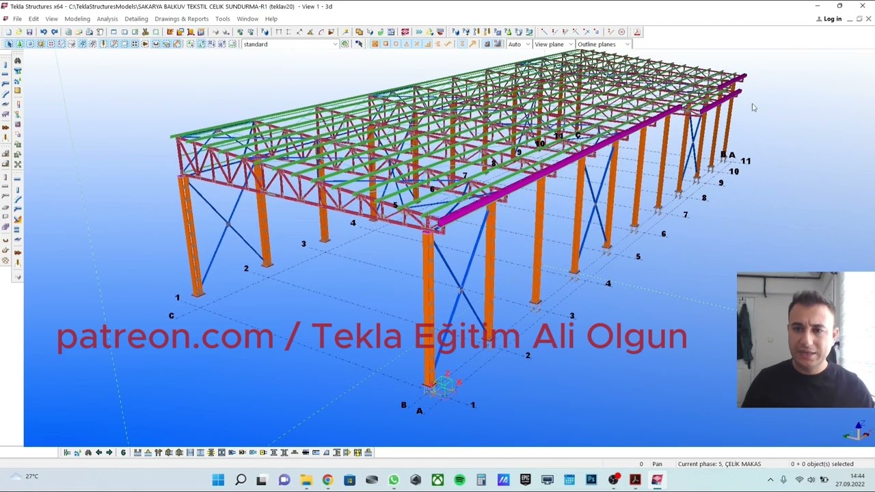Open Google Chrome from the taskbar

327,480
